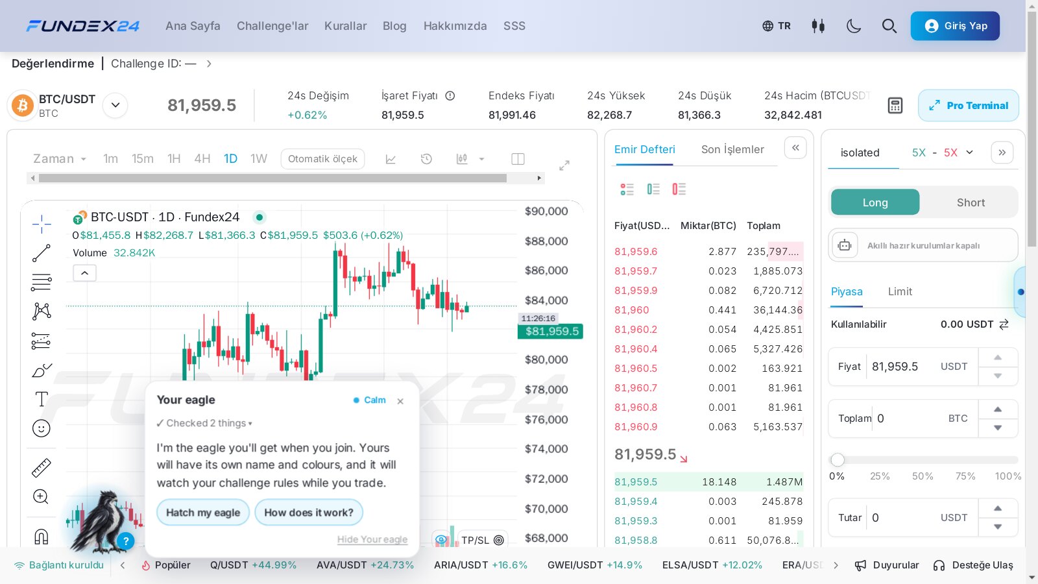Viewport: 1038px width, 584px height.
Task: Open the BTC/USDT pair selector dropdown
Action: pyautogui.click(x=115, y=105)
